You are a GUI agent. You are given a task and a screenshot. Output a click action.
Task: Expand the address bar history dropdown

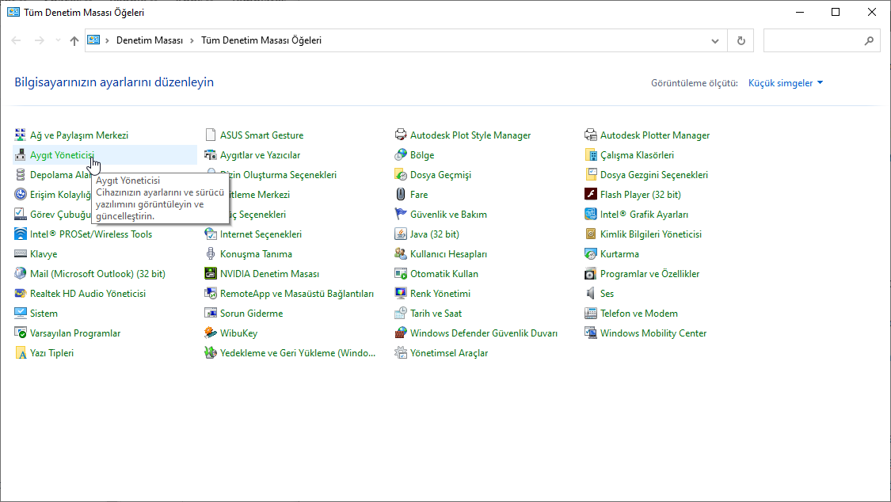pyautogui.click(x=715, y=40)
